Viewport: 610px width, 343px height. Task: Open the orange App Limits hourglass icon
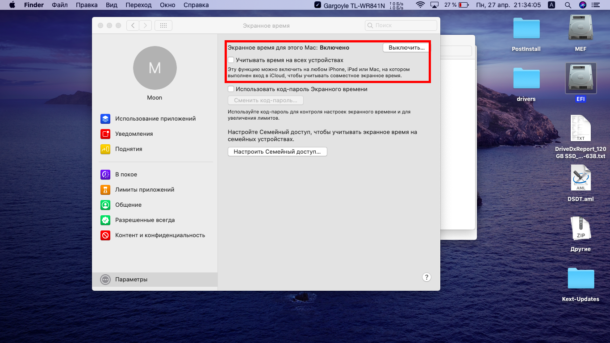[105, 190]
